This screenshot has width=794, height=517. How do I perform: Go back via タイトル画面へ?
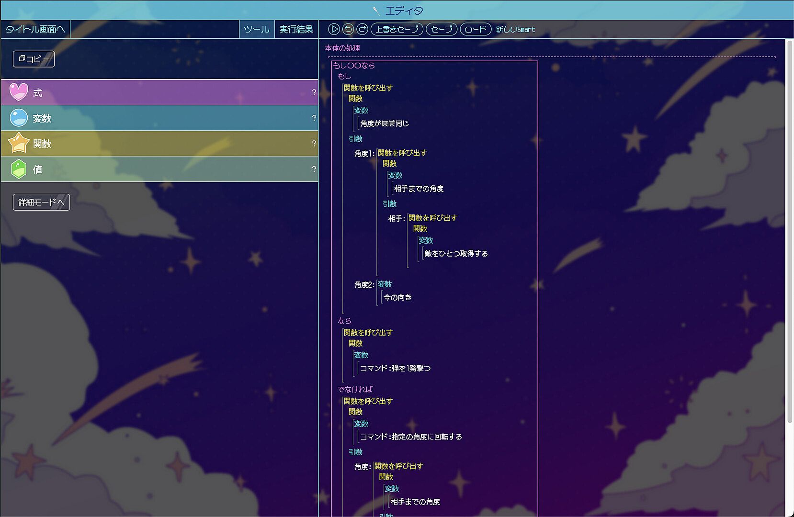pos(35,29)
